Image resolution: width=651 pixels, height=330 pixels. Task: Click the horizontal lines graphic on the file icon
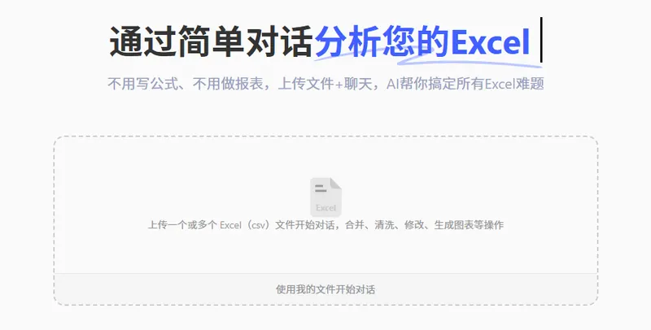[321, 189]
